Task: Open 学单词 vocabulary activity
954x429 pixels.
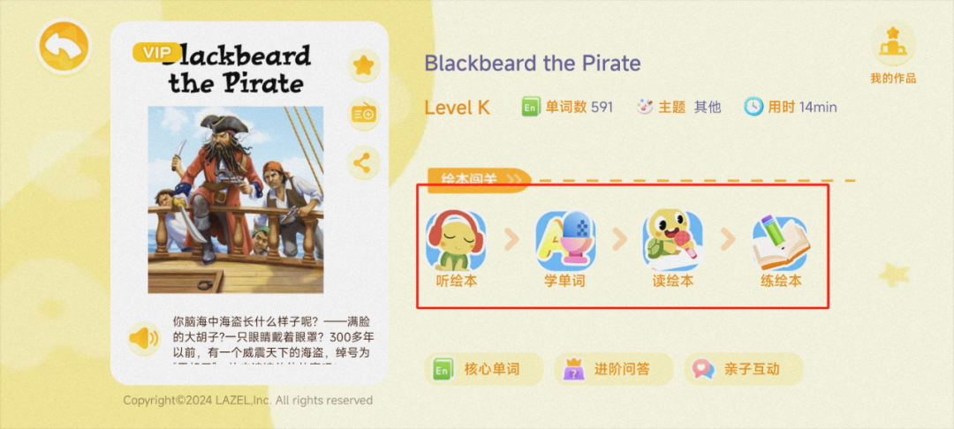Action: coord(564,249)
